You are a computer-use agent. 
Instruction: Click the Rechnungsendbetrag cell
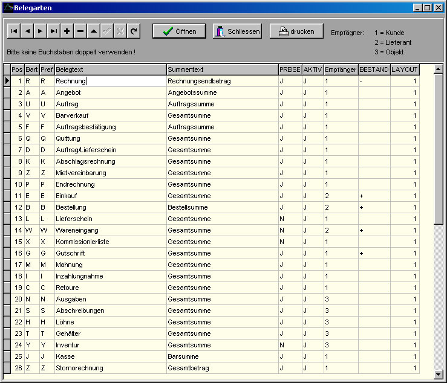coord(223,81)
